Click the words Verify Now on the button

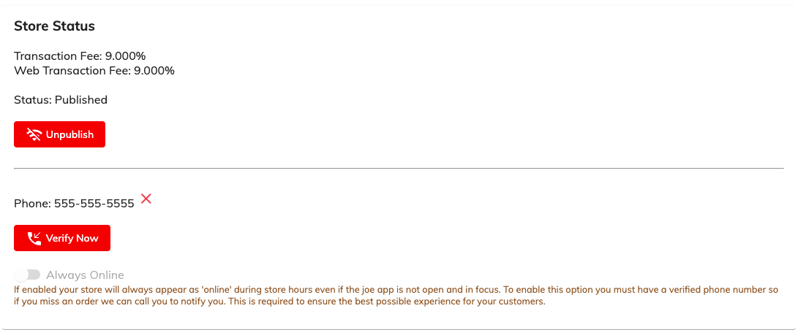72,238
